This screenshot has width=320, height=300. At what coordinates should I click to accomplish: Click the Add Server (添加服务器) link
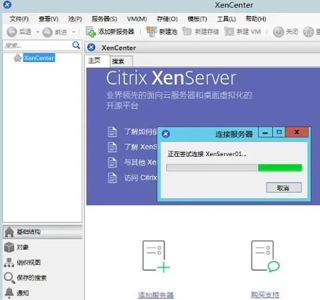point(156,295)
